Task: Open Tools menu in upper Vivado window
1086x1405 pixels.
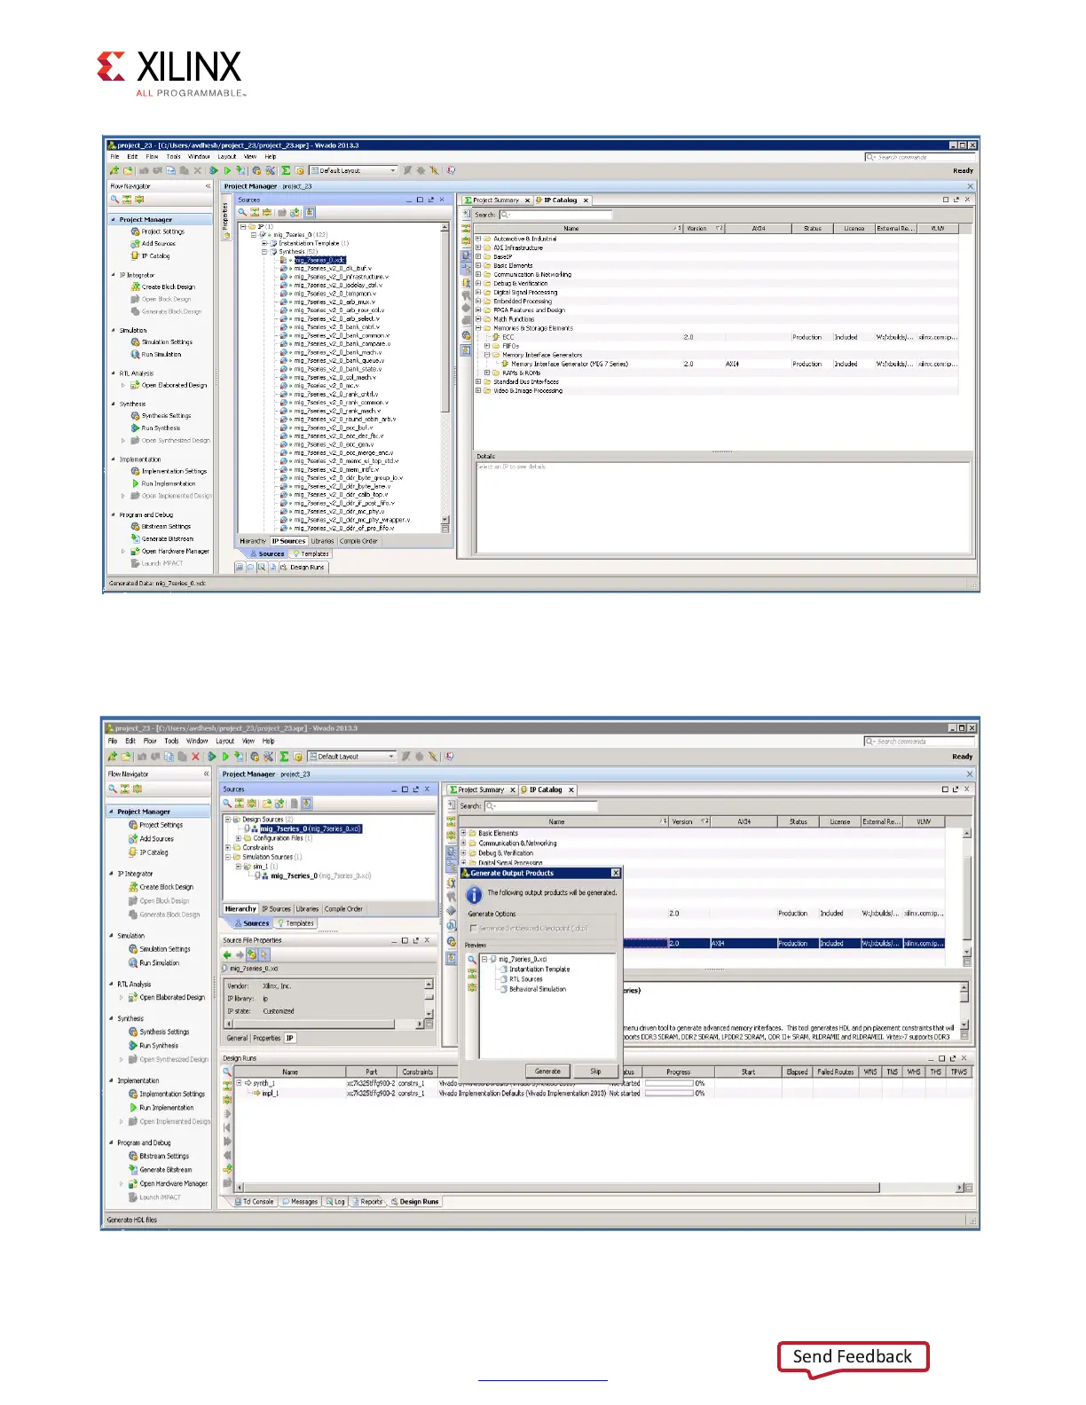Action: pos(174,156)
